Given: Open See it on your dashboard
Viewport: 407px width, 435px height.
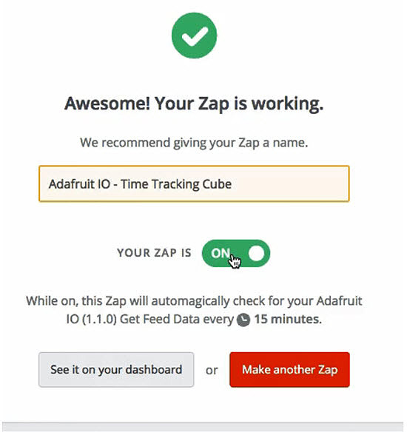Looking at the screenshot, I should coord(116,370).
